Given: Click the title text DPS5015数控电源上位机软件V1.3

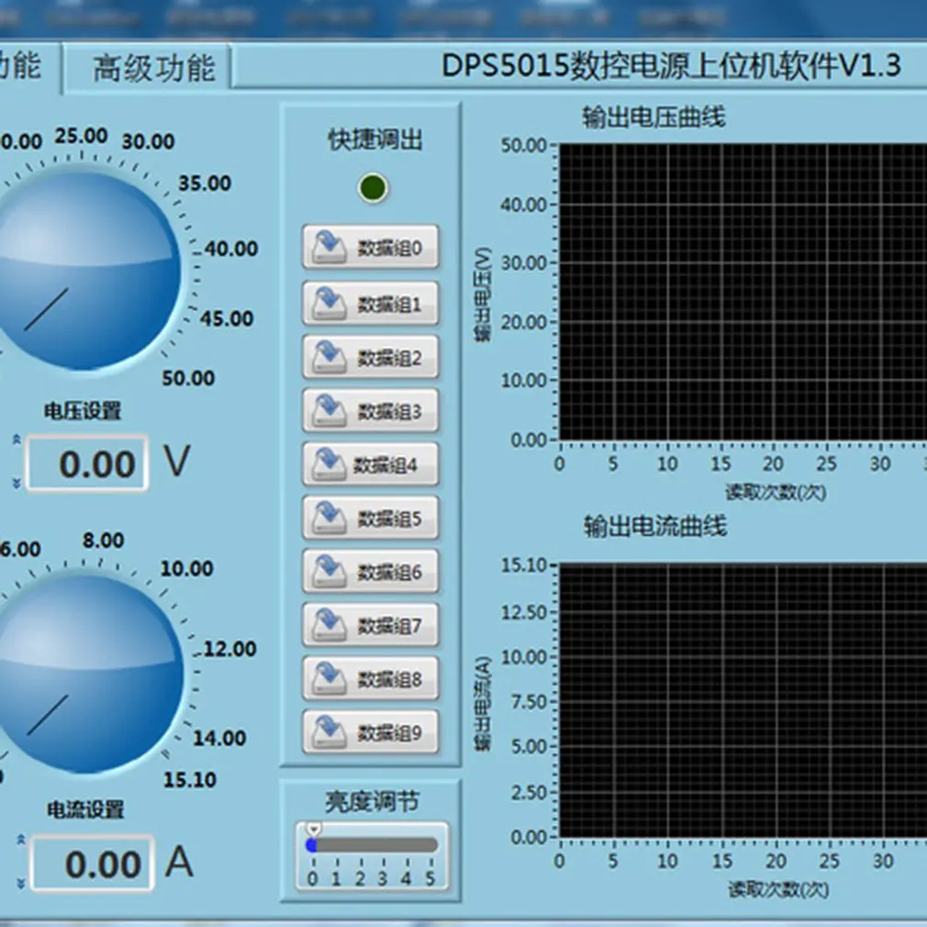Looking at the screenshot, I should tap(671, 65).
